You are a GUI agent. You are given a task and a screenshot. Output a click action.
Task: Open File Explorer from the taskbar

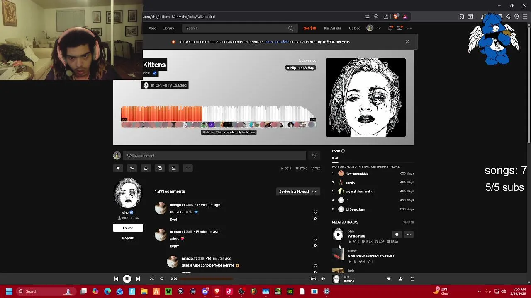click(x=144, y=291)
